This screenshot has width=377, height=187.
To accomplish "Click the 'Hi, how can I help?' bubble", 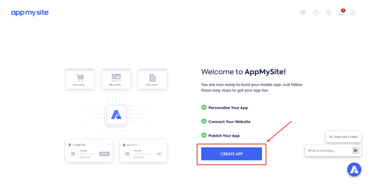I will 343,137.
